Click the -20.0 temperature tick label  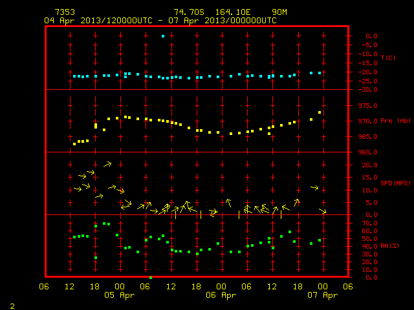pos(368,72)
